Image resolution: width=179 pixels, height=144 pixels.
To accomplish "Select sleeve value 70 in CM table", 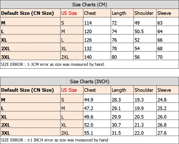I will coord(160,57).
